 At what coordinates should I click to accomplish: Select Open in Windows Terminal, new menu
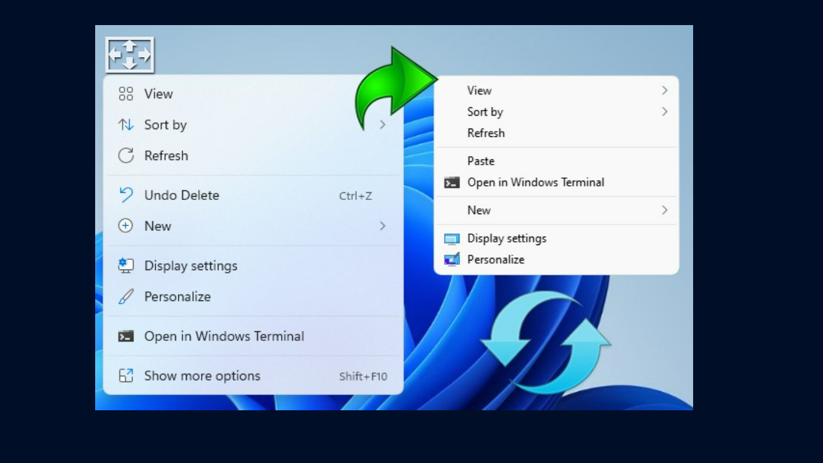pos(253,336)
